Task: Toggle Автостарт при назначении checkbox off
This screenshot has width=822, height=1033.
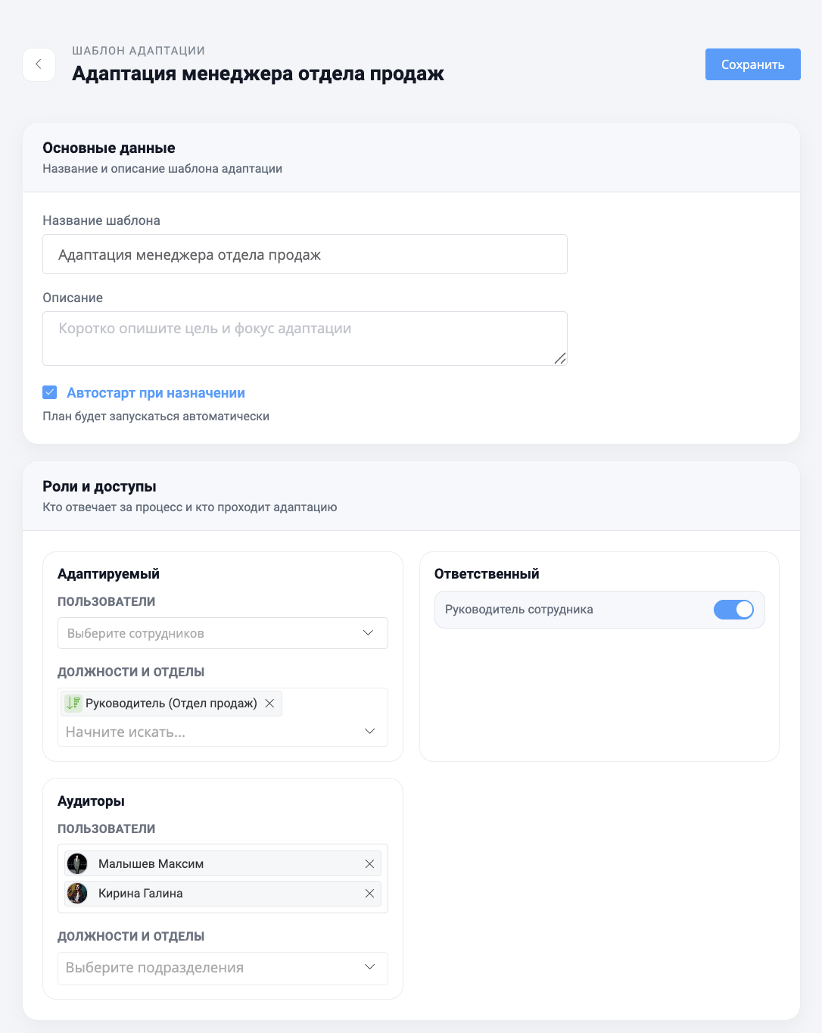Action: point(49,392)
